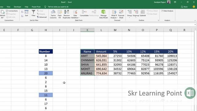Click Remove Duplicates

(66, 14)
